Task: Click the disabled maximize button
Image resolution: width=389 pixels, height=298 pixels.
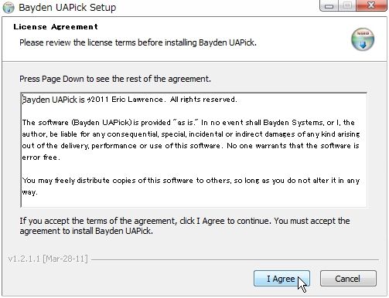Action: (x=347, y=5)
